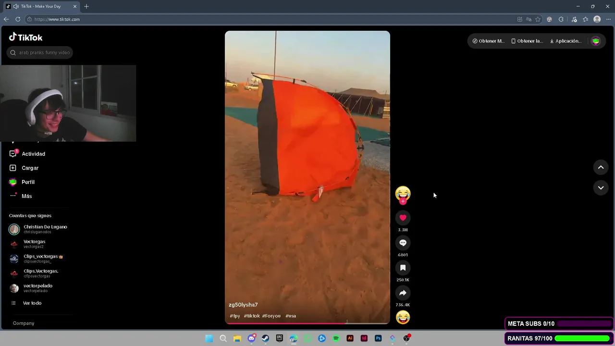Click the Aplicación... download button
Image resolution: width=615 pixels, height=346 pixels.
click(x=566, y=41)
